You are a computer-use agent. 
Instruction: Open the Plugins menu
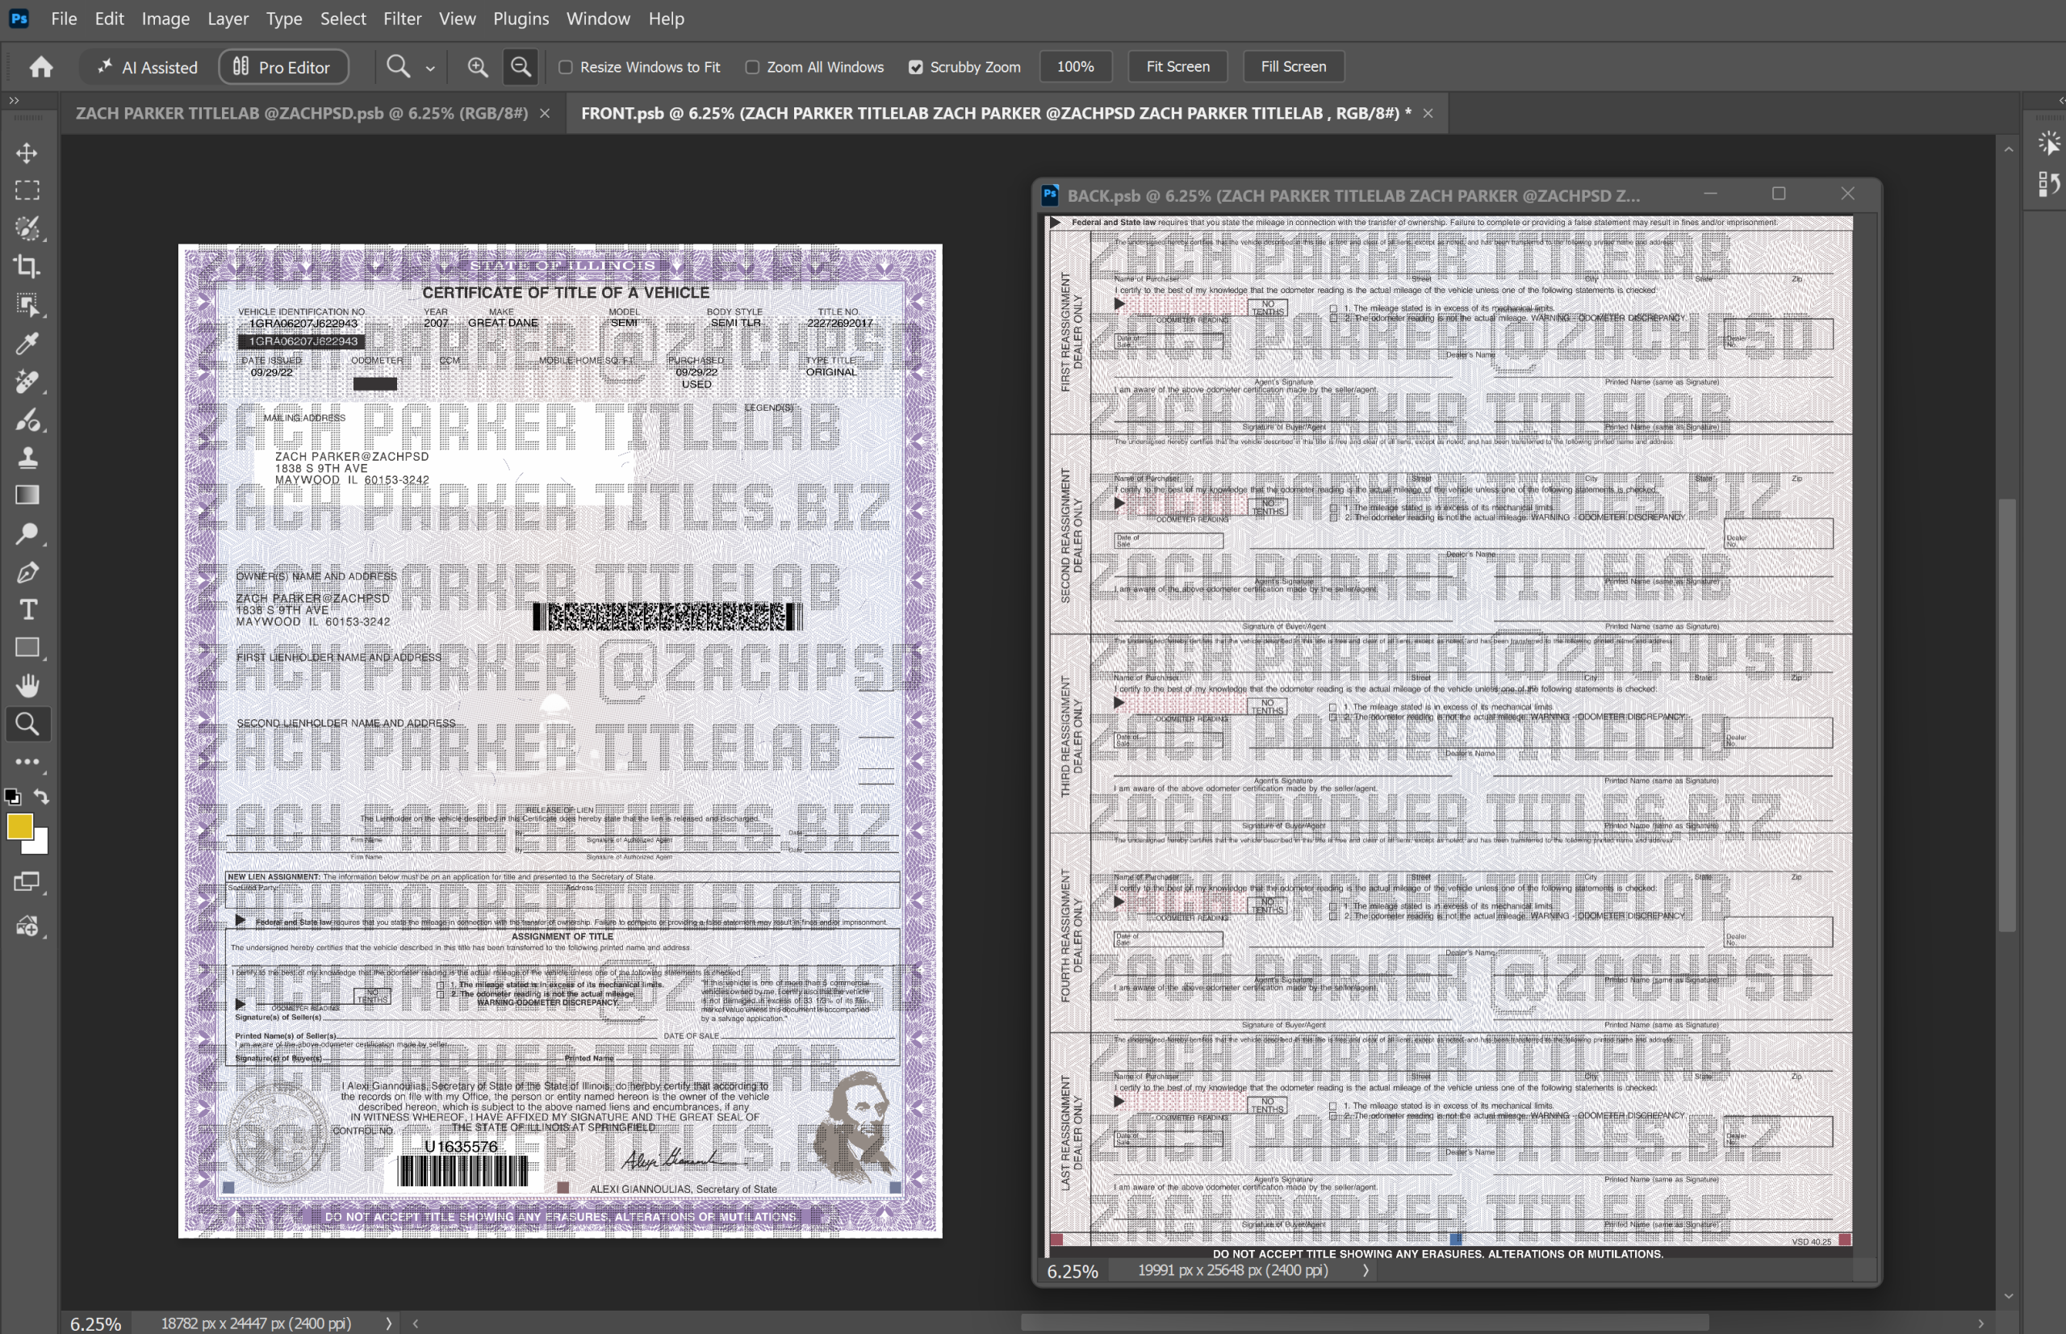coord(521,19)
